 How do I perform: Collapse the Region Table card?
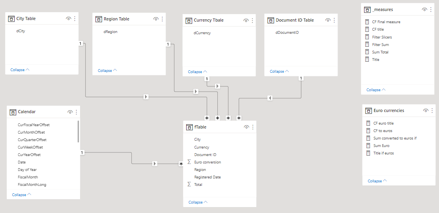[x=107, y=70]
